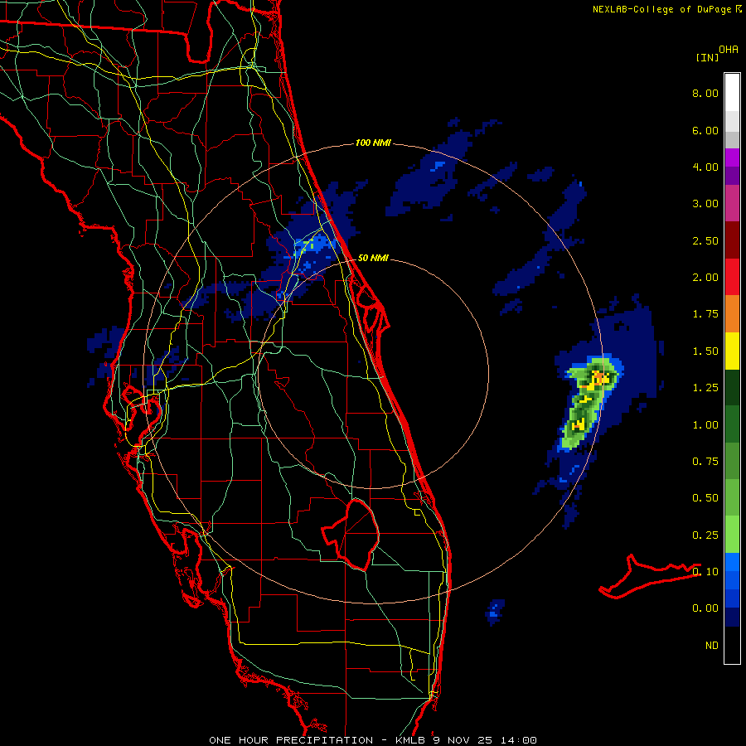Select the 2.00 legend value
The height and width of the screenshot is (746, 746).
click(x=705, y=278)
